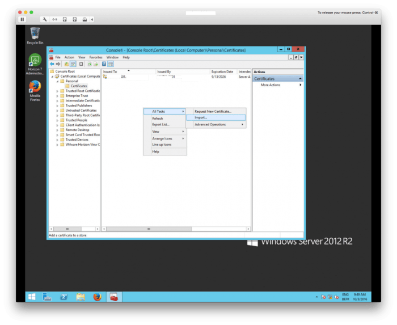
Task: Choose Export List... from the context menu
Action: point(164,125)
